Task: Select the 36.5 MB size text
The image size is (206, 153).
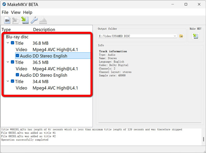Action: 41,62
